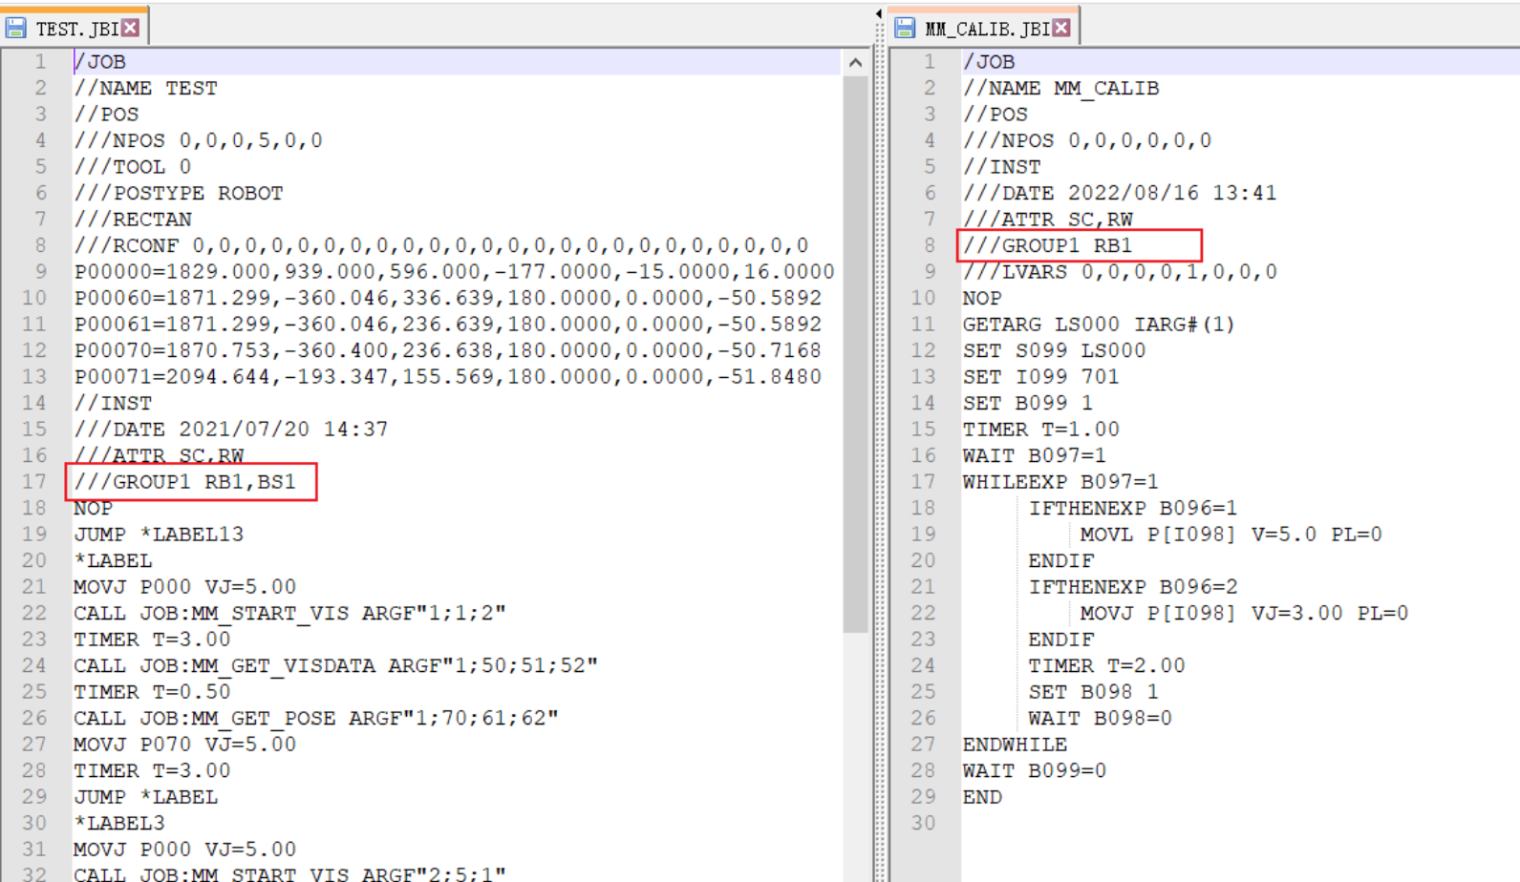Click the "///GROUP1 RB1" line in MM_CALIB.JBI
The image size is (1520, 882).
(x=1048, y=246)
